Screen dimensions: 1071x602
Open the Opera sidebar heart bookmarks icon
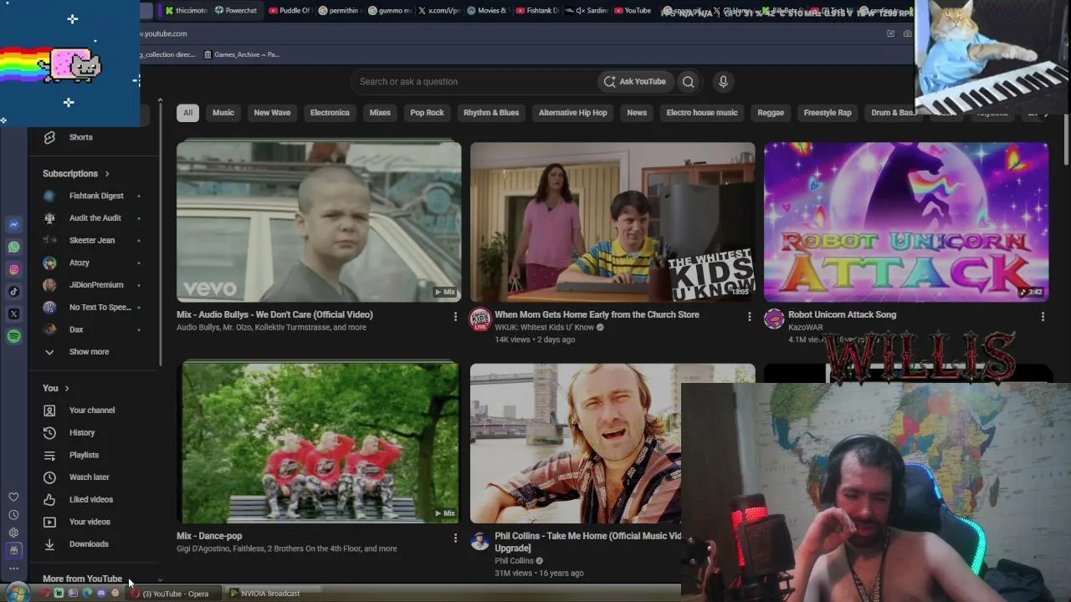click(x=13, y=497)
